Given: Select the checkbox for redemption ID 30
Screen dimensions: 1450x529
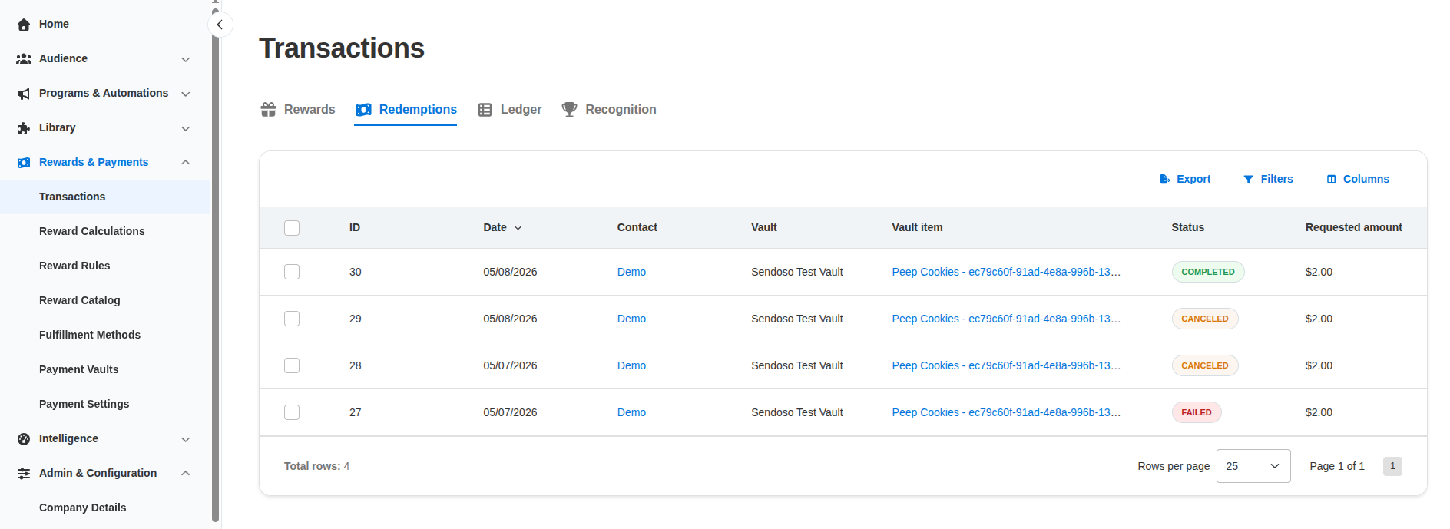Looking at the screenshot, I should coord(292,272).
